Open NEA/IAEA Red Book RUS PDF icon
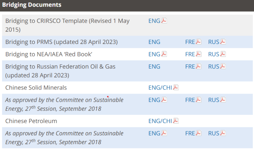This screenshot has width=254, height=150. 223,54
